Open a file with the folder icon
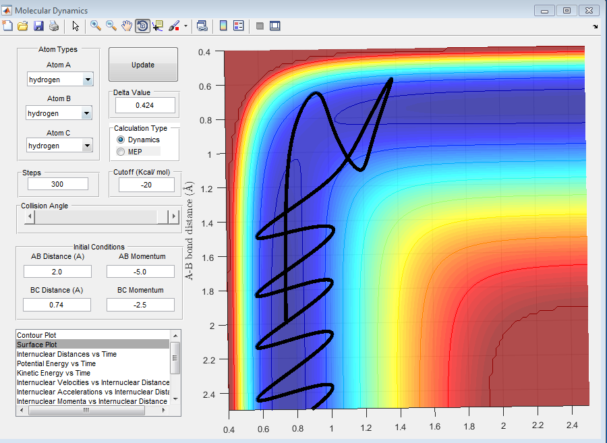Image resolution: width=607 pixels, height=443 pixels. pyautogui.click(x=23, y=26)
